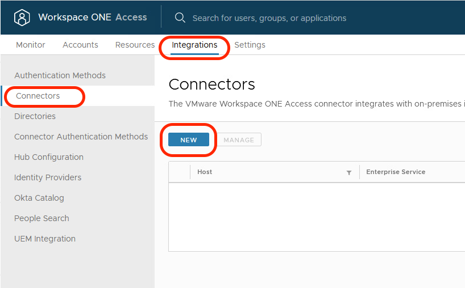
Task: Select Identity Providers in the sidebar
Action: 48,177
